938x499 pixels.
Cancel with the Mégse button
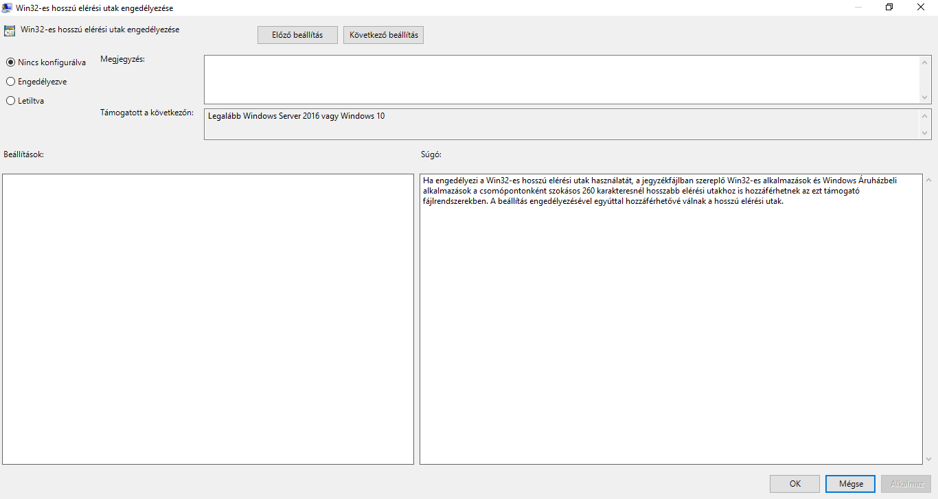click(x=850, y=484)
